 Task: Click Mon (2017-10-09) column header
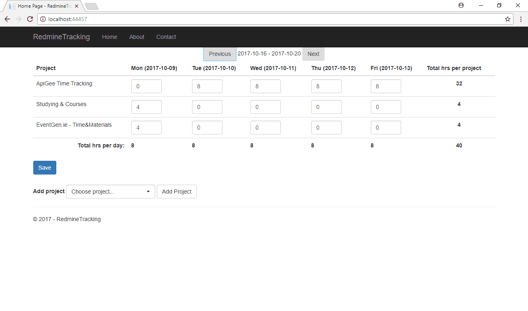click(x=154, y=68)
